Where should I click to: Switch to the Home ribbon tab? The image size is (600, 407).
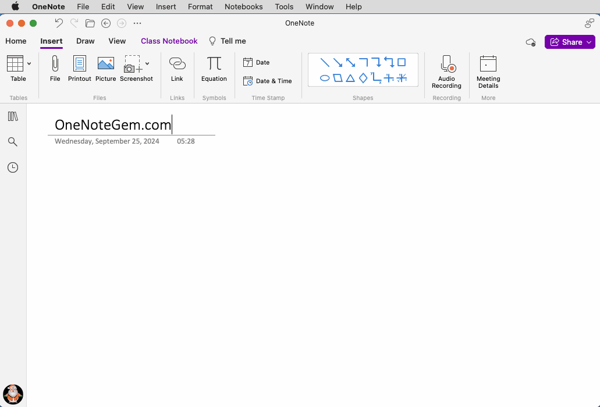coord(16,41)
